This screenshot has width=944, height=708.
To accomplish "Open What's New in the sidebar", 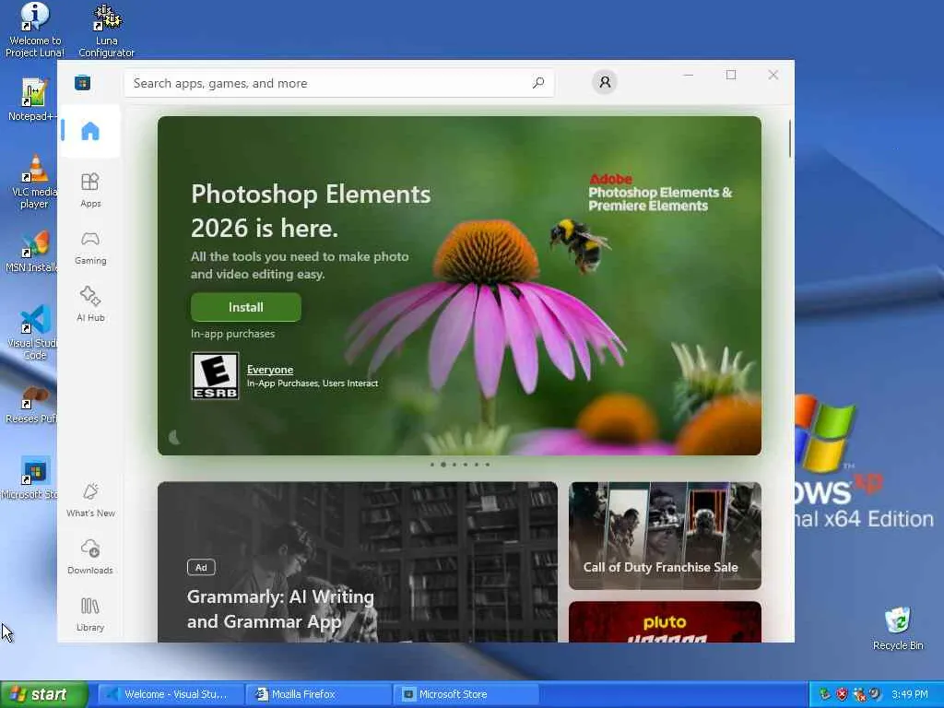I will [x=90, y=500].
